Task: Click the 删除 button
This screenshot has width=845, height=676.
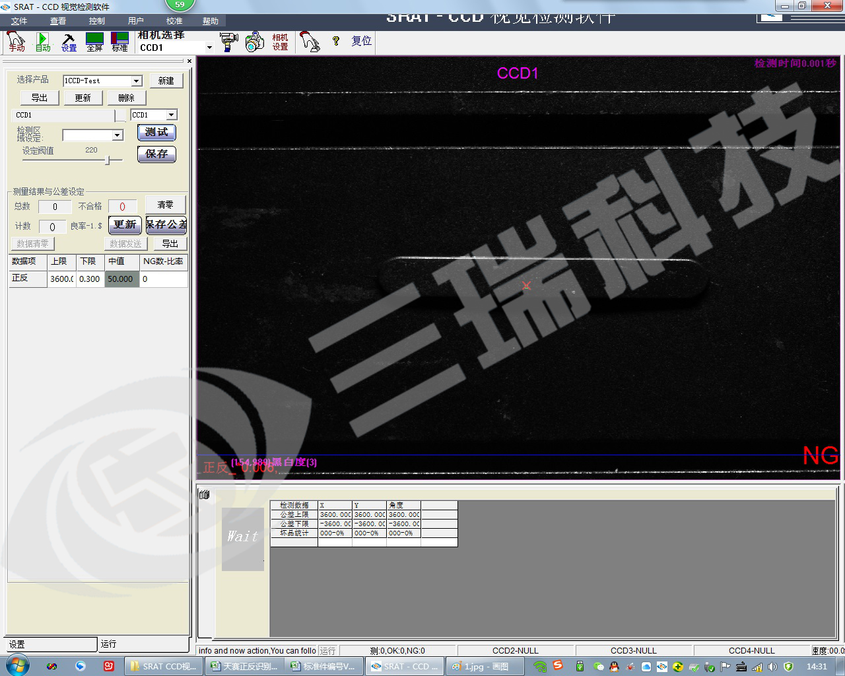Action: point(127,98)
